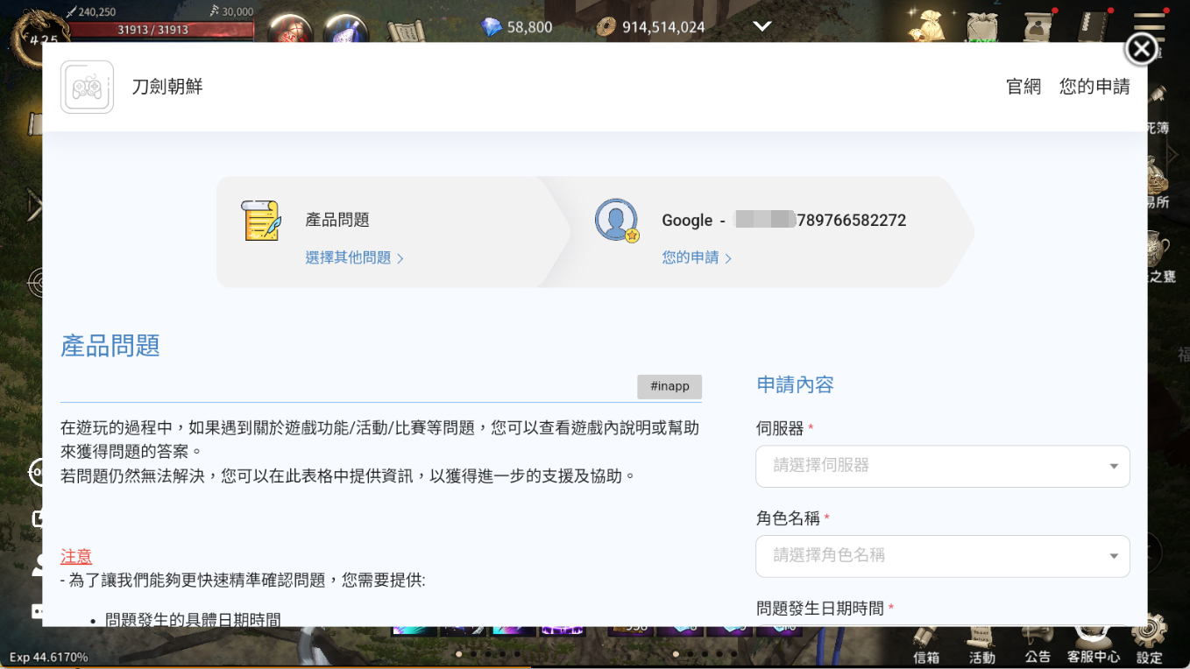This screenshot has height=669, width=1190.
Task: Open the 伺服器 server dropdown
Action: coord(942,466)
